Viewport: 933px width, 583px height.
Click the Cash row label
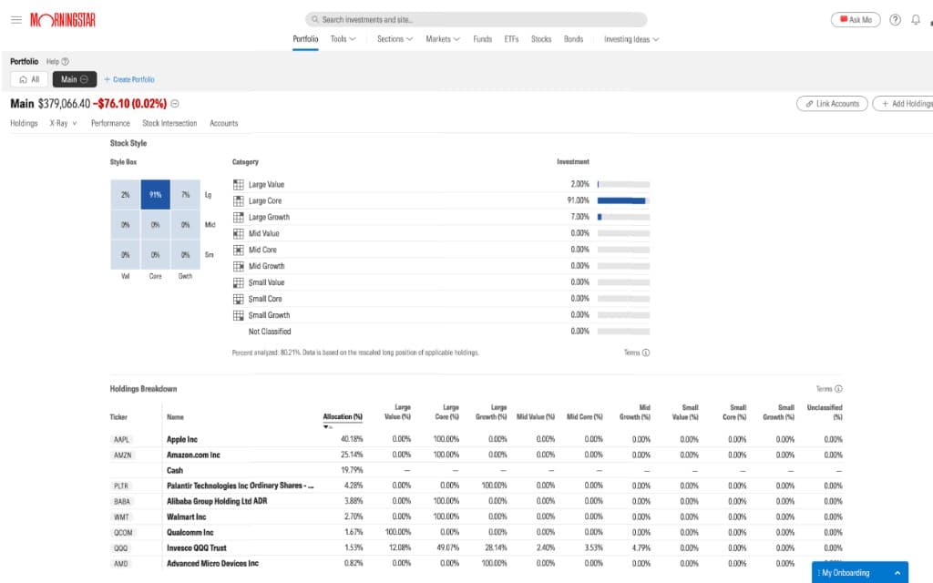pos(174,471)
